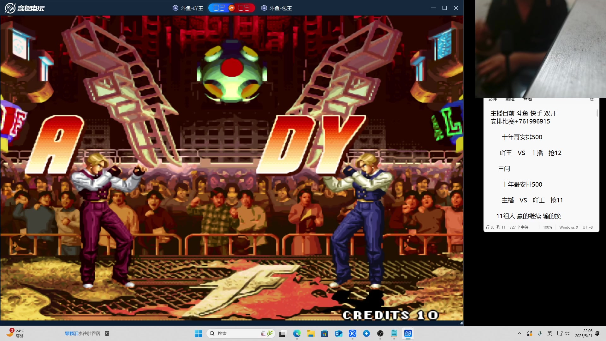Open network settings from the tray
Screen dimensions: 606x341
[560, 333]
